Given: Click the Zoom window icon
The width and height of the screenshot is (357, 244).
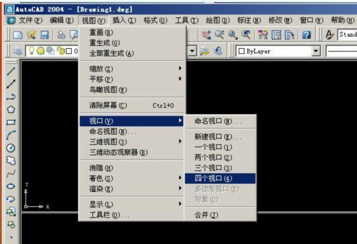Looking at the screenshot, I should pyautogui.click(x=233, y=35).
